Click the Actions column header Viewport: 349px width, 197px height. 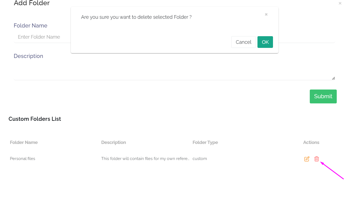pyautogui.click(x=311, y=142)
